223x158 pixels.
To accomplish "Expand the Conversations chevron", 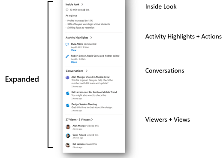I will pyautogui.click(x=87, y=71).
